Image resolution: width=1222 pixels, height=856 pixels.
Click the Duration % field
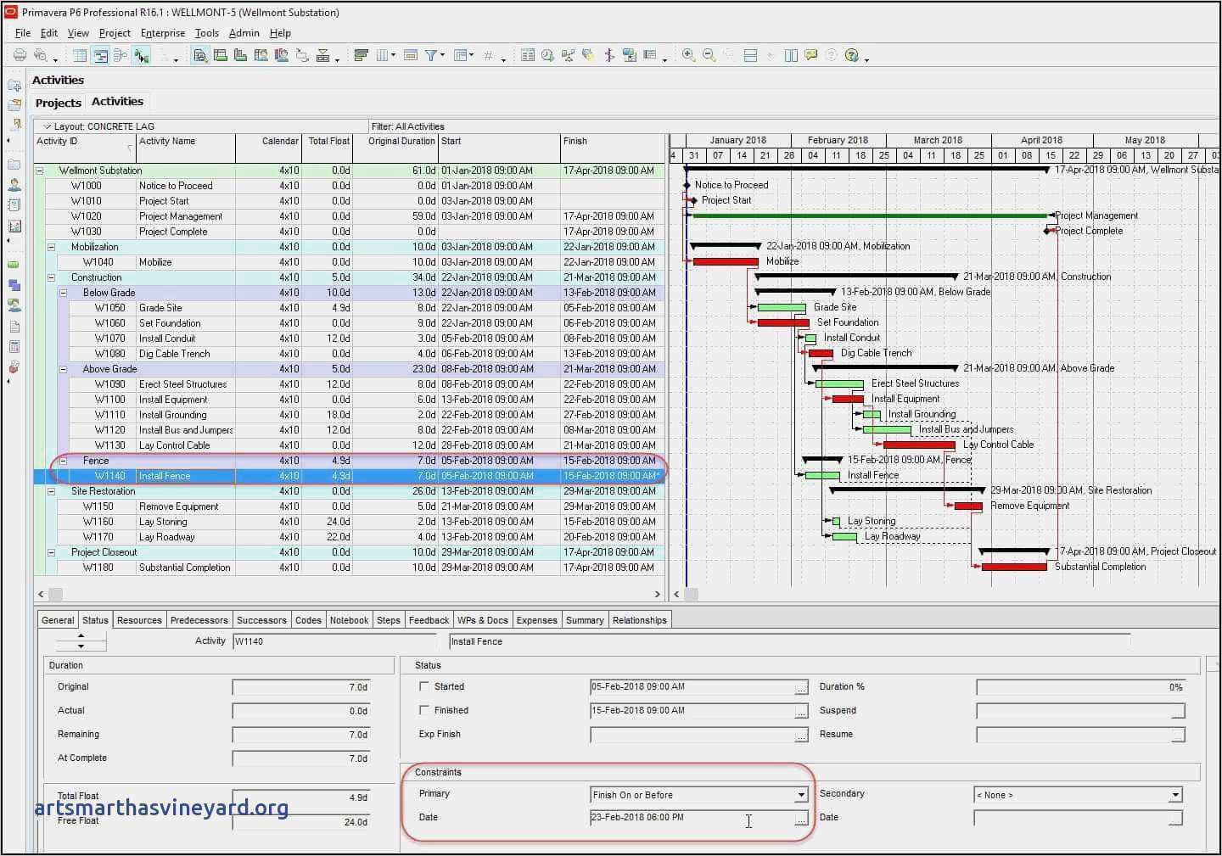(x=1080, y=687)
